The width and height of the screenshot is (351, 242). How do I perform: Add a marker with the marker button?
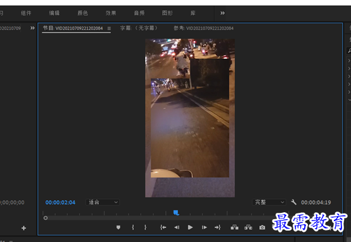118,227
